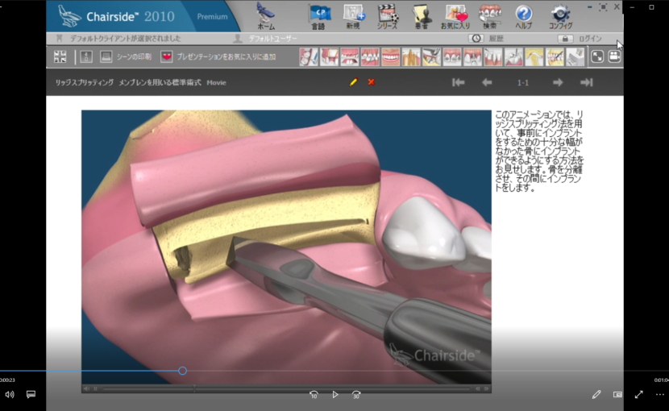Mute the outer player volume icon
The width and height of the screenshot is (669, 411).
pos(10,394)
